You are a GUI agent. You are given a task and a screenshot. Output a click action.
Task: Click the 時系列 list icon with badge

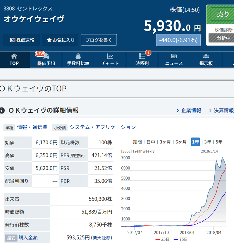(142, 56)
